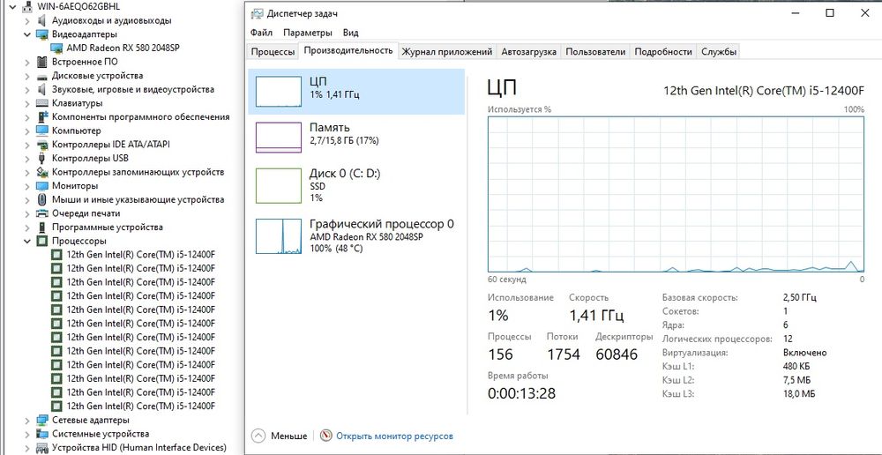Click the Очереди печати printer icon
882x455 pixels.
click(41, 213)
